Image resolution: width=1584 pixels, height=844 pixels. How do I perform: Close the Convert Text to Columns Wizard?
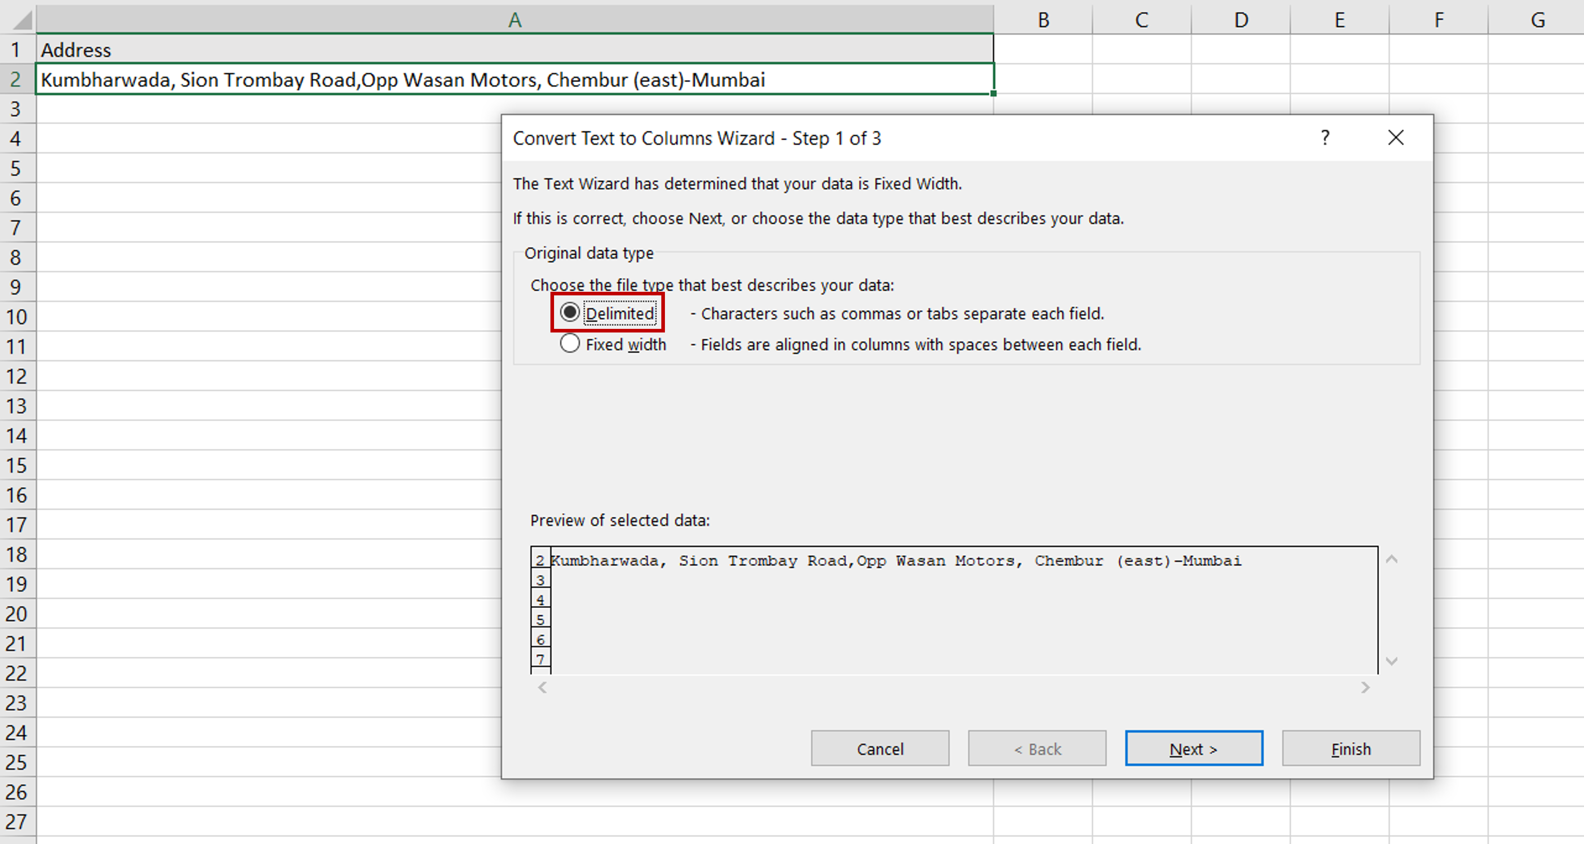click(1395, 138)
